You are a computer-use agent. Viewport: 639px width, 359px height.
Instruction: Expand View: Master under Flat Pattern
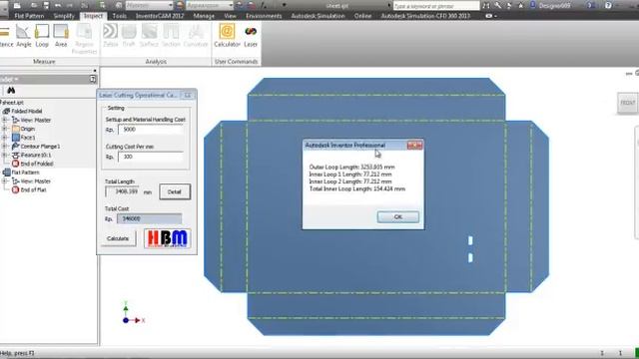[5, 181]
